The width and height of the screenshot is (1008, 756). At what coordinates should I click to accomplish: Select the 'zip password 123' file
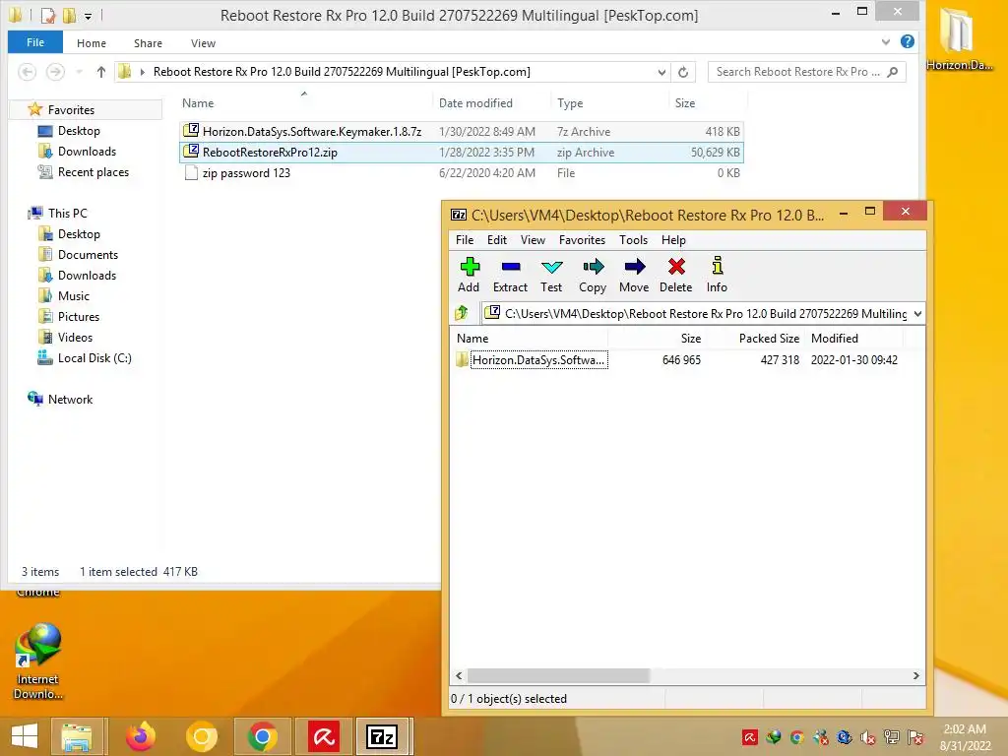(x=461, y=173)
